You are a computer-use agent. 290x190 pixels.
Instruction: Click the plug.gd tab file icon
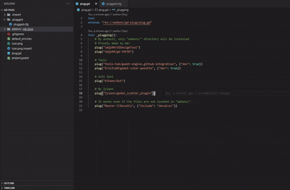(77, 4)
